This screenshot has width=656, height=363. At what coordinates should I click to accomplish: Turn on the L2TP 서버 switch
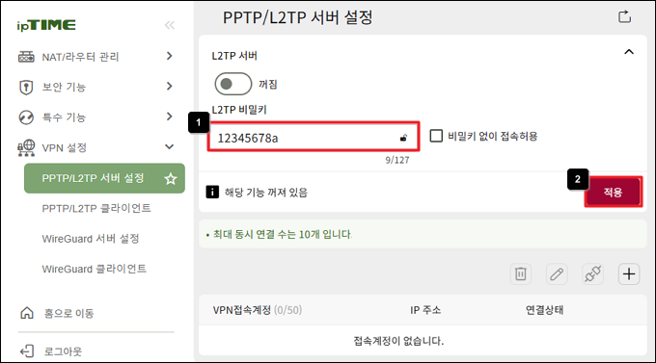233,84
